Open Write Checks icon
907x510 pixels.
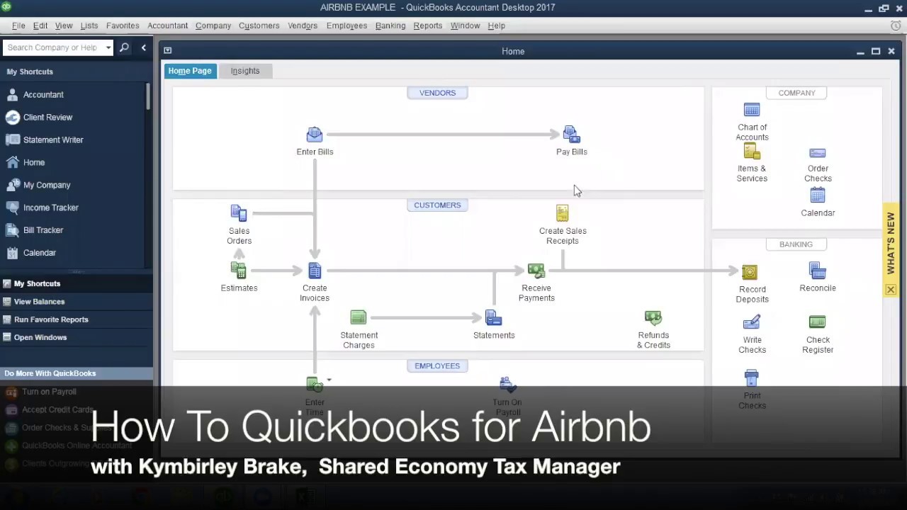752,323
